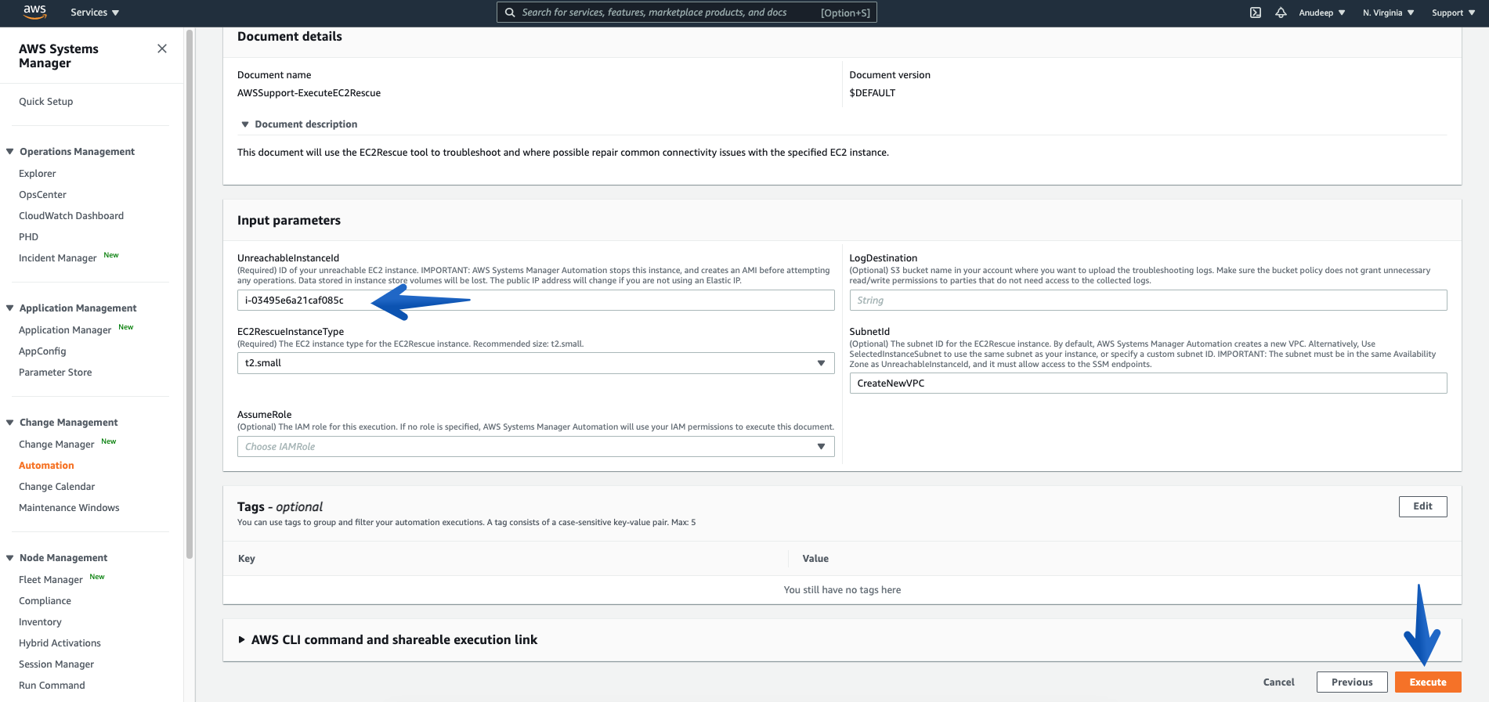Edit the optional tags
1489x702 pixels.
click(x=1422, y=506)
